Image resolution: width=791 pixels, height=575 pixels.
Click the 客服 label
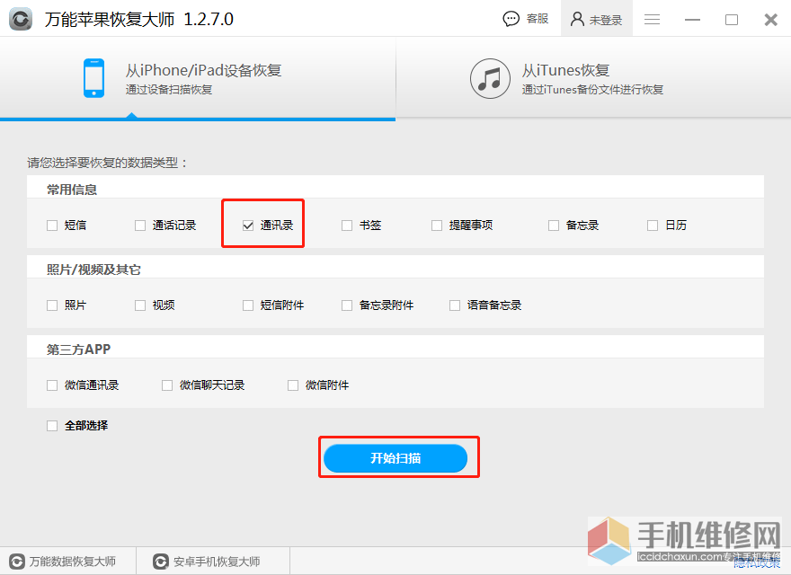click(x=538, y=19)
